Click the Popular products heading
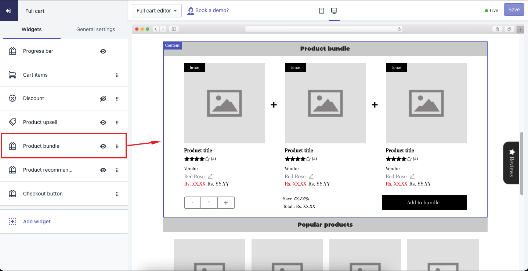The height and width of the screenshot is (271, 528). [x=325, y=225]
